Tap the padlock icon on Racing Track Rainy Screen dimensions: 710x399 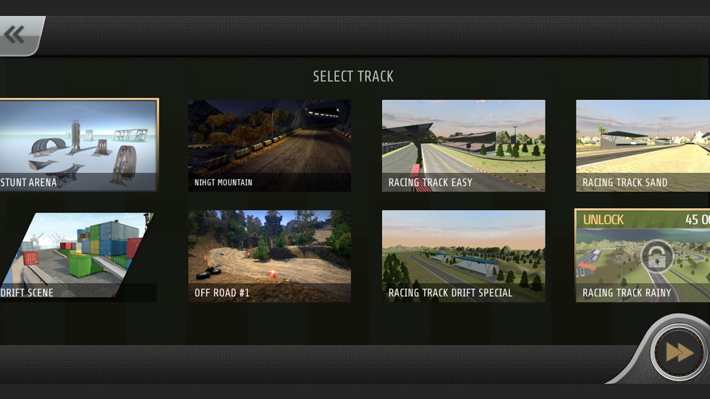[657, 257]
